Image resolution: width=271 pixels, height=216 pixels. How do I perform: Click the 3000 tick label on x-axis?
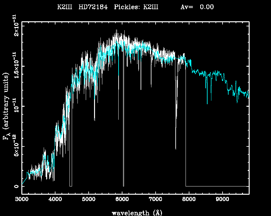(22, 199)
